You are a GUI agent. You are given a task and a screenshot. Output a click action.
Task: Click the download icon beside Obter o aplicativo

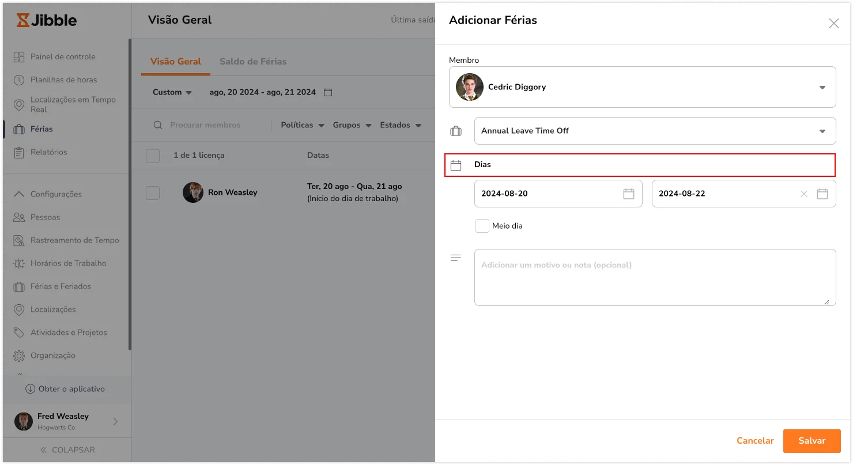[x=31, y=389]
